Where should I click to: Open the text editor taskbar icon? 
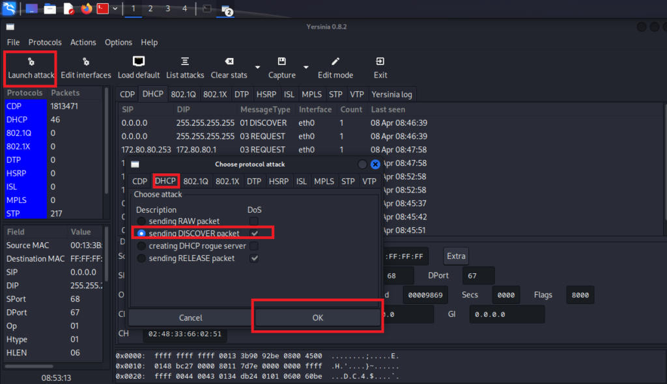68,8
